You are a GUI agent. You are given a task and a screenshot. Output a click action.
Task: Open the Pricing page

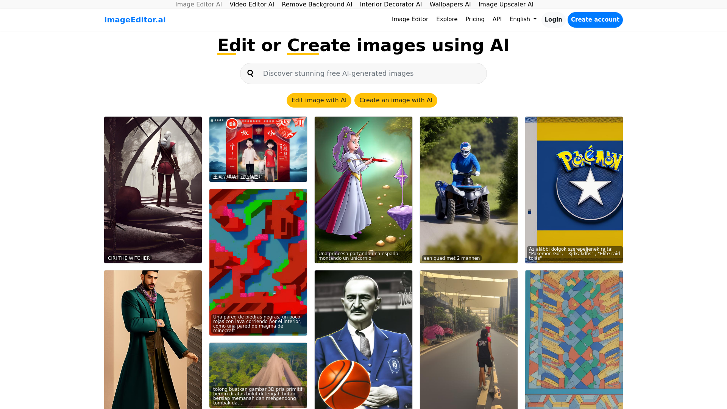[x=475, y=19]
